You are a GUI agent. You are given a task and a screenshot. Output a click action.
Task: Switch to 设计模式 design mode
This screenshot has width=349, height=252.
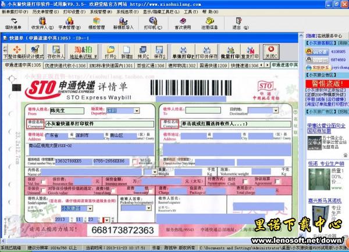35,52
